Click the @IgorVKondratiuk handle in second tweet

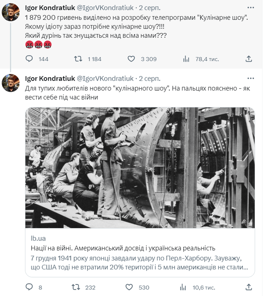(x=105, y=79)
